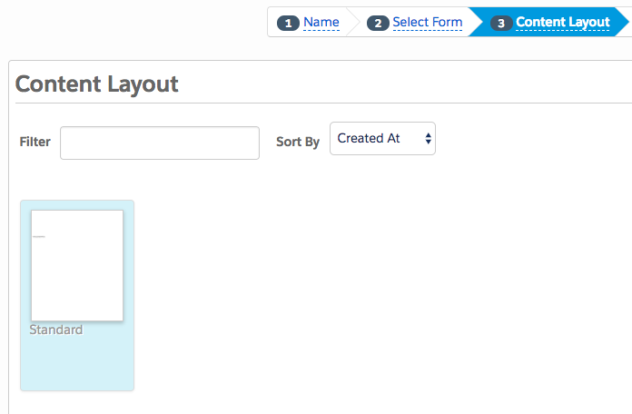The width and height of the screenshot is (632, 414).
Task: Click the step 3 number badge
Action: 501,23
